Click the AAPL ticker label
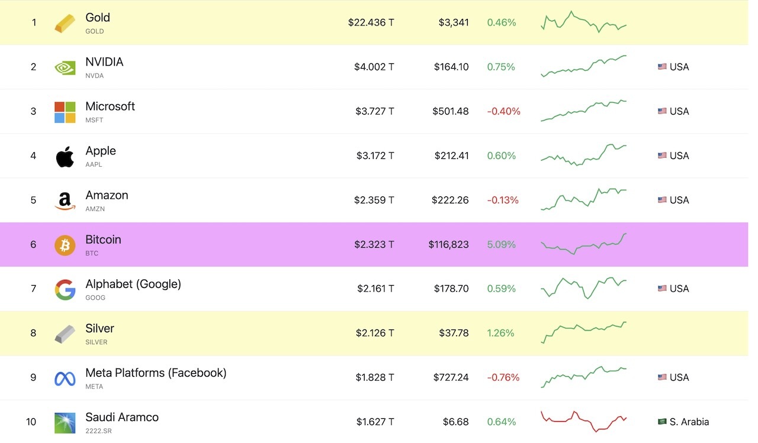 pos(94,164)
